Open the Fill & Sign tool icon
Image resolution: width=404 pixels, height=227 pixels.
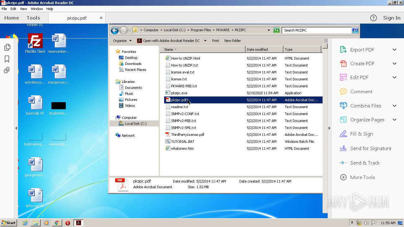[343, 134]
